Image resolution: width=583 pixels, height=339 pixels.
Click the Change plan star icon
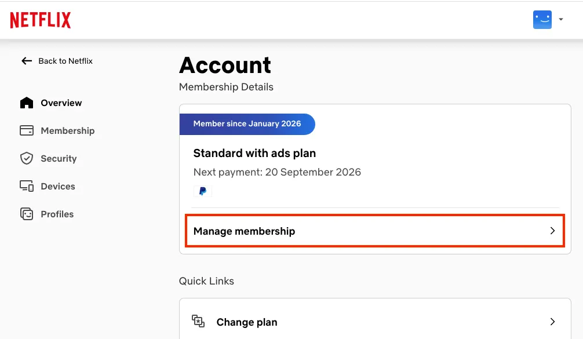pyautogui.click(x=198, y=321)
